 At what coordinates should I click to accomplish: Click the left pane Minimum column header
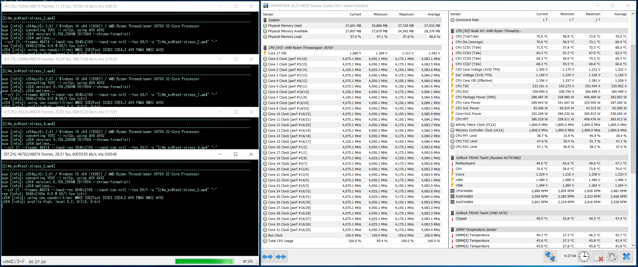(376, 14)
